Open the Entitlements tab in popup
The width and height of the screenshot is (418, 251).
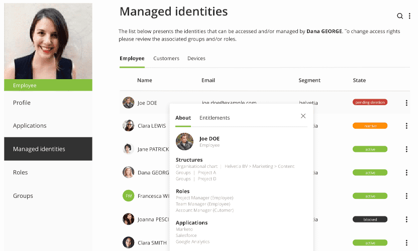coord(215,118)
